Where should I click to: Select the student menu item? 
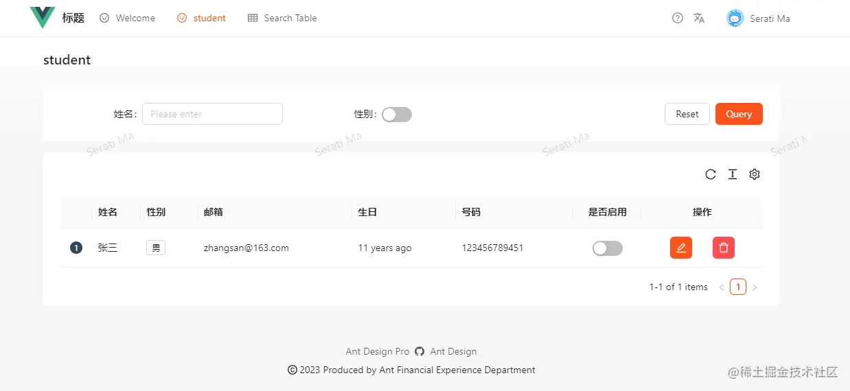point(201,19)
